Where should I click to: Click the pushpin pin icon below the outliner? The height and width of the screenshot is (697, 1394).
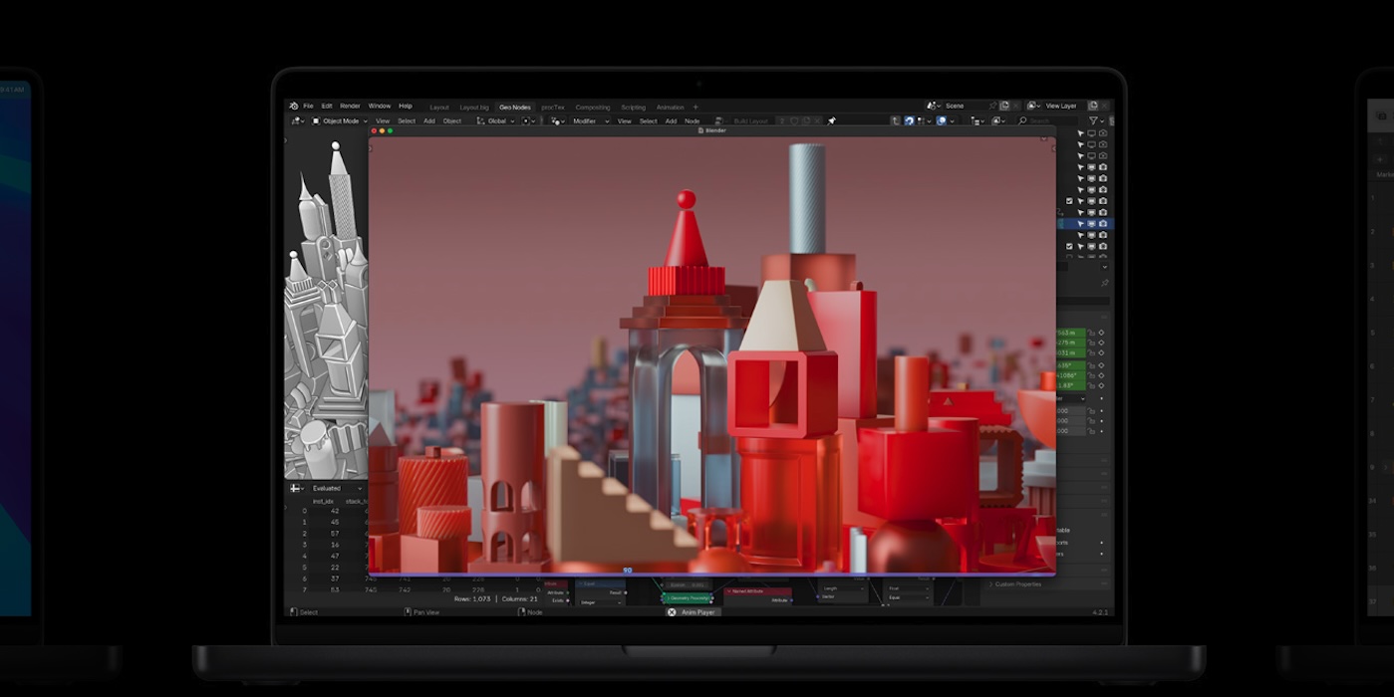[x=1106, y=283]
